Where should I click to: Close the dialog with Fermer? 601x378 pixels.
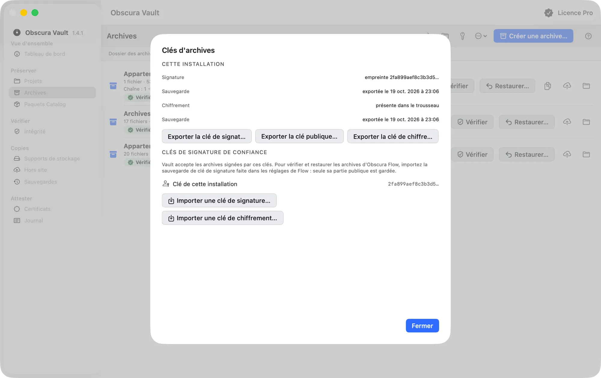click(x=422, y=326)
